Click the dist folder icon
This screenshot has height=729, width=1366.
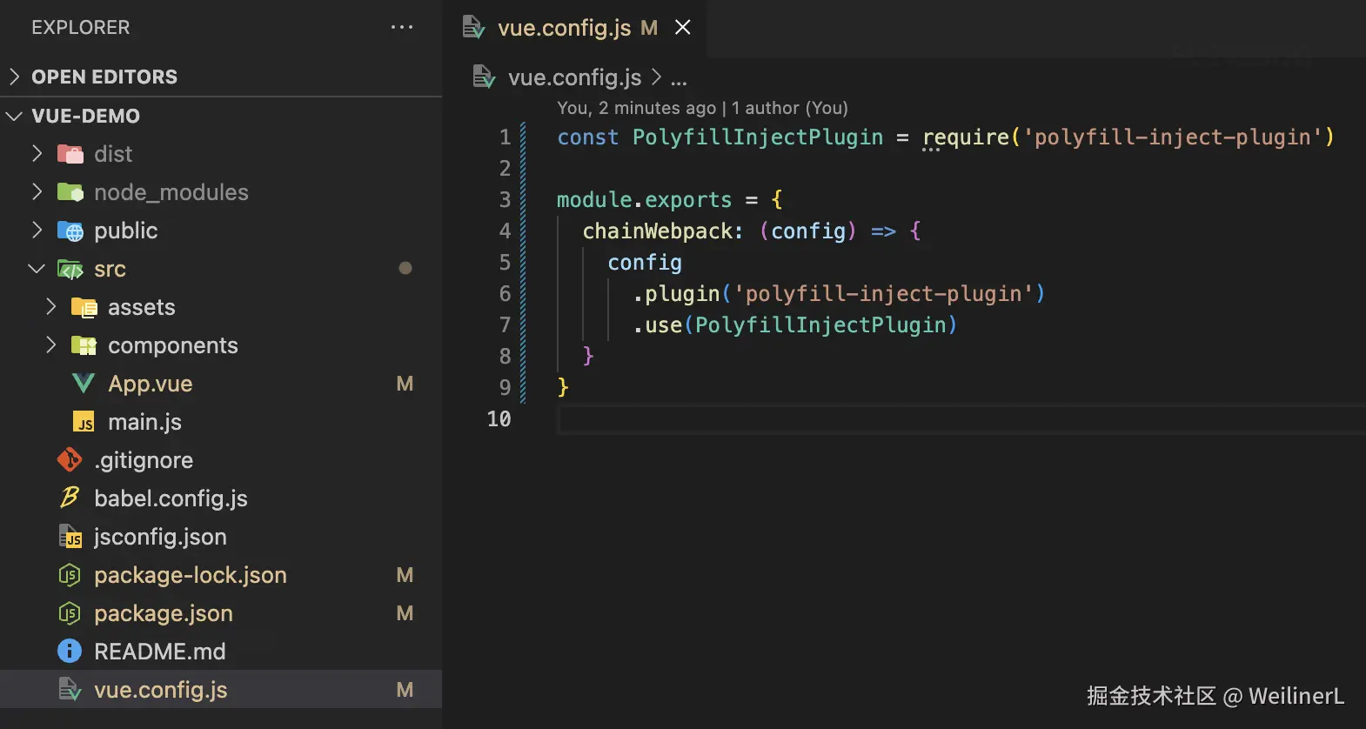pyautogui.click(x=70, y=154)
